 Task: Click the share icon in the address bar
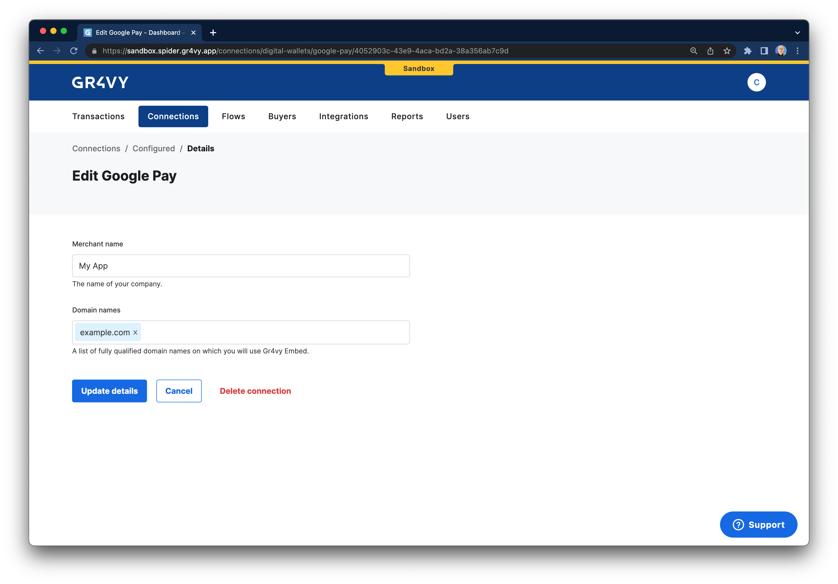pyautogui.click(x=710, y=51)
